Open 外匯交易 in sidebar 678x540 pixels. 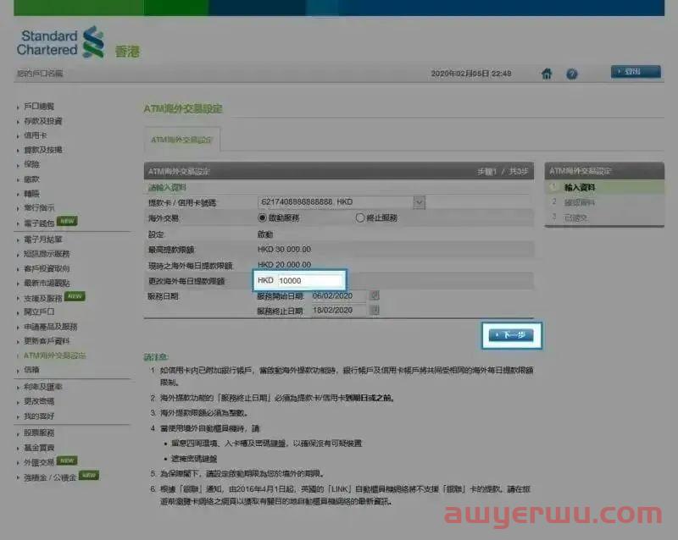(x=39, y=463)
